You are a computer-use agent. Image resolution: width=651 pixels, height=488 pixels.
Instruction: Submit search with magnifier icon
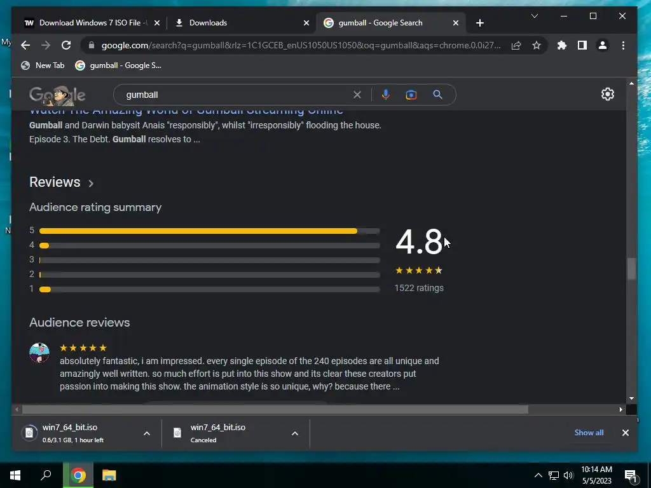[437, 95]
